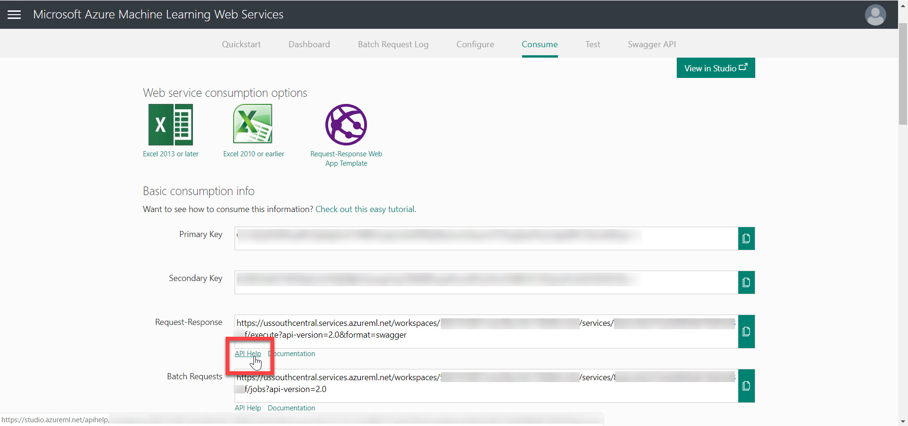Click inside the Primary Key field
908x426 pixels.
click(x=486, y=239)
